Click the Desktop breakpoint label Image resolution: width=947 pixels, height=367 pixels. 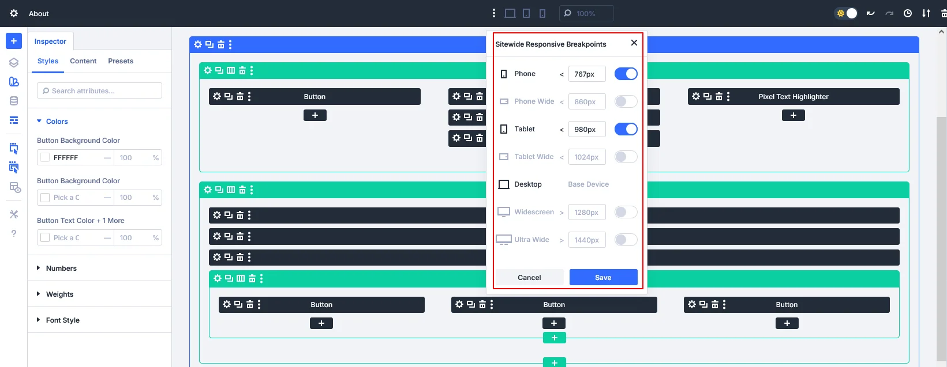(x=527, y=184)
